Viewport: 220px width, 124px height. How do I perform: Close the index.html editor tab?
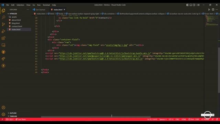click(64, 10)
